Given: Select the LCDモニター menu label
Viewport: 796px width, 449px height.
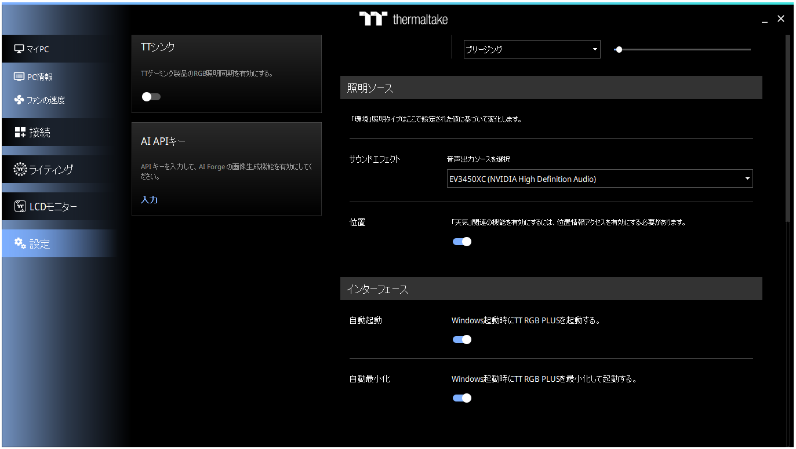Looking at the screenshot, I should [x=53, y=207].
